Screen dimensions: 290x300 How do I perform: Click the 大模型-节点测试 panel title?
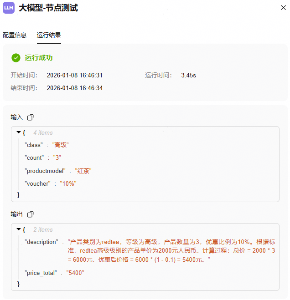click(x=48, y=8)
